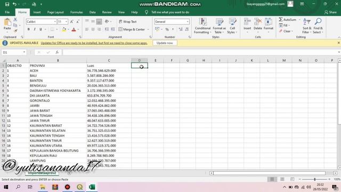Open Cell Styles gallery
341x192 pixels.
[x=232, y=26]
